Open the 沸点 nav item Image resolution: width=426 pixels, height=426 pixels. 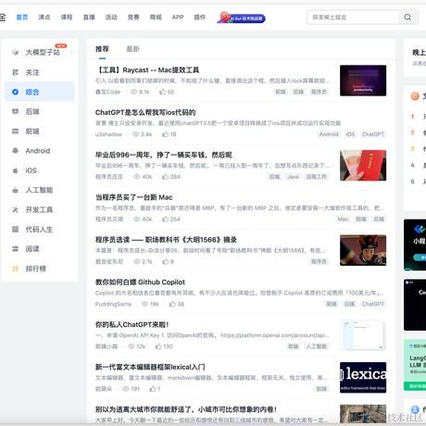tap(44, 18)
